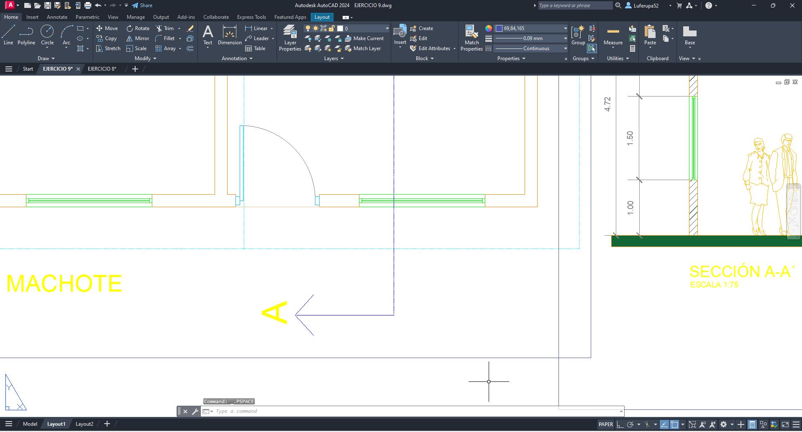Viewport: 802px width, 432px height.
Task: Open the object color dropdown 69,84,165
Action: (531, 28)
